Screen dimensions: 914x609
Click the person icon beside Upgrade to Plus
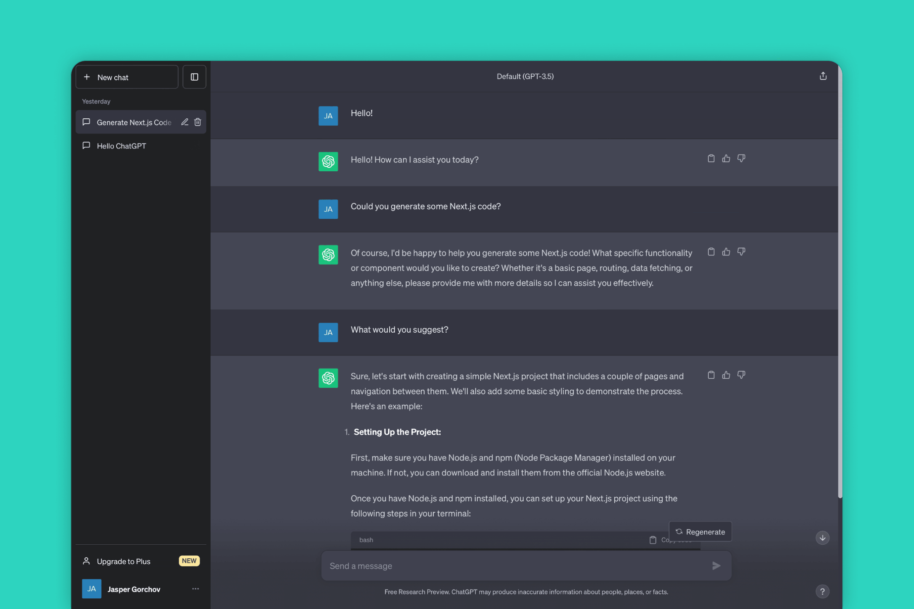(86, 561)
